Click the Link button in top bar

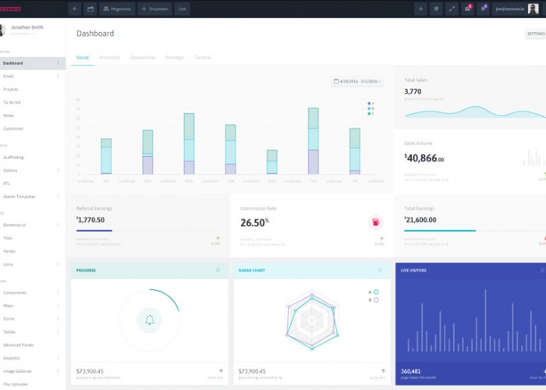coord(182,9)
